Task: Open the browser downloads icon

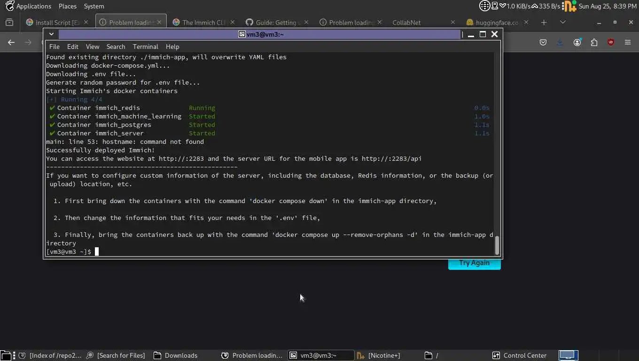Action: coord(560,42)
